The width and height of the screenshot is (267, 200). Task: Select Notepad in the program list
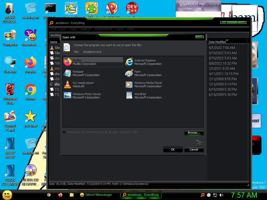click(x=82, y=73)
